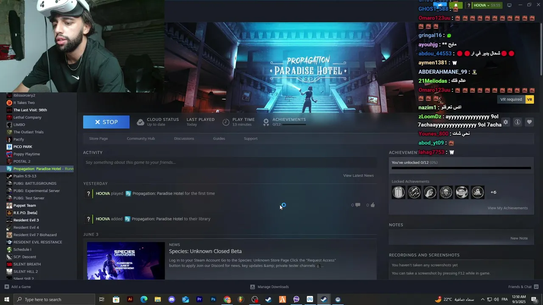
Task: Click the achievements gear-star icon
Action: click(266, 122)
